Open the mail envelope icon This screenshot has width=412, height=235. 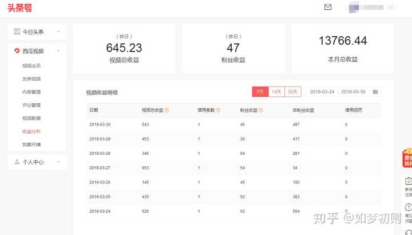(328, 7)
